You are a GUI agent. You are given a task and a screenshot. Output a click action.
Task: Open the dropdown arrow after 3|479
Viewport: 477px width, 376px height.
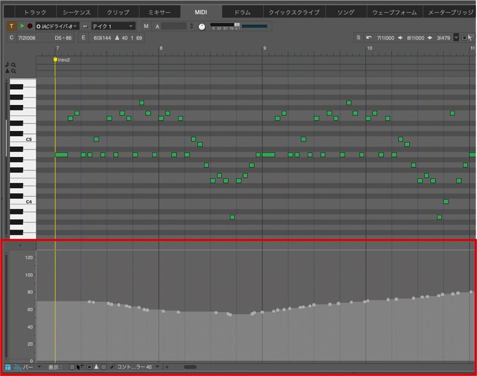[456, 38]
